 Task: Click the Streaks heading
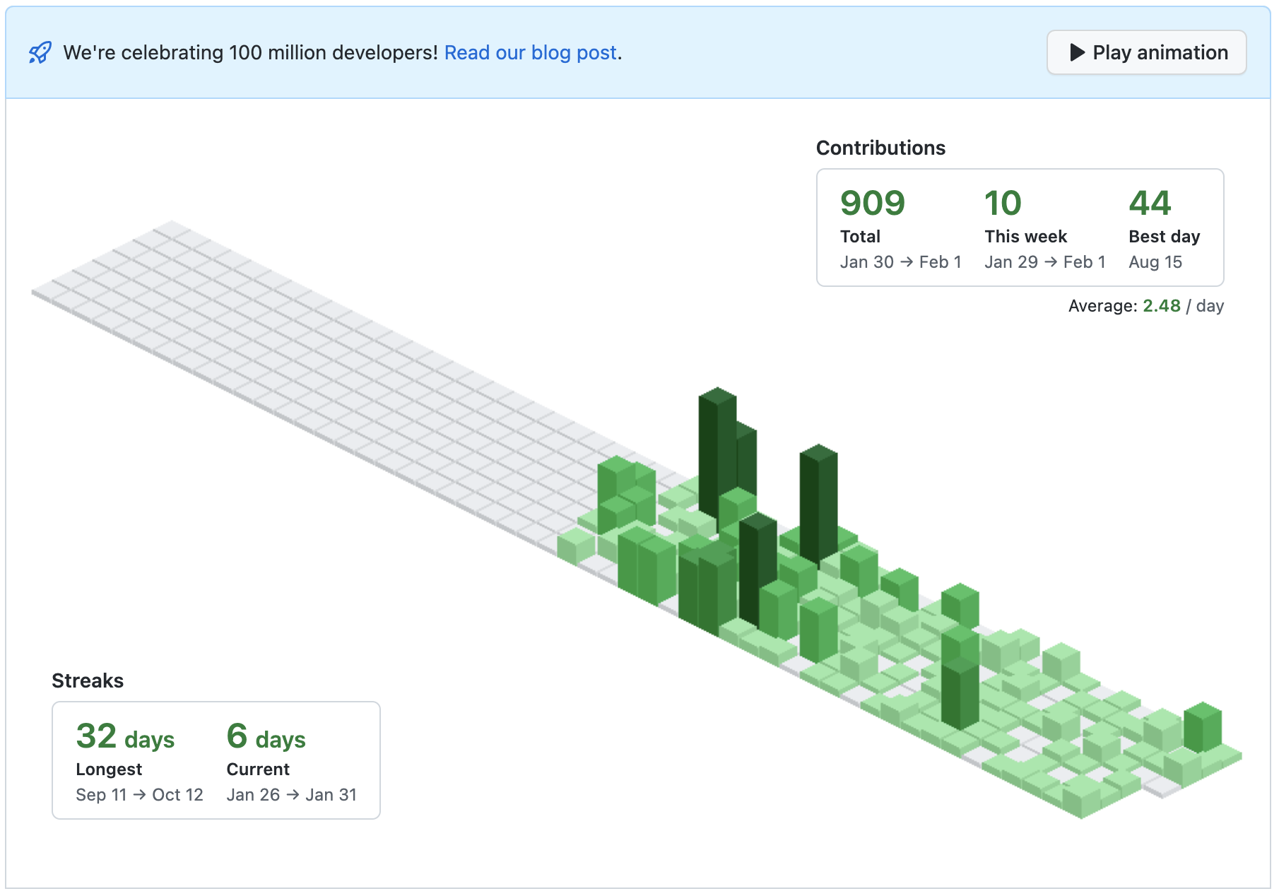pyautogui.click(x=87, y=680)
